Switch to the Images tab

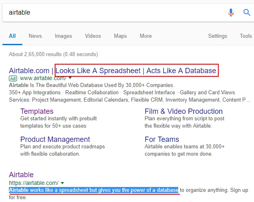pyautogui.click(x=63, y=36)
